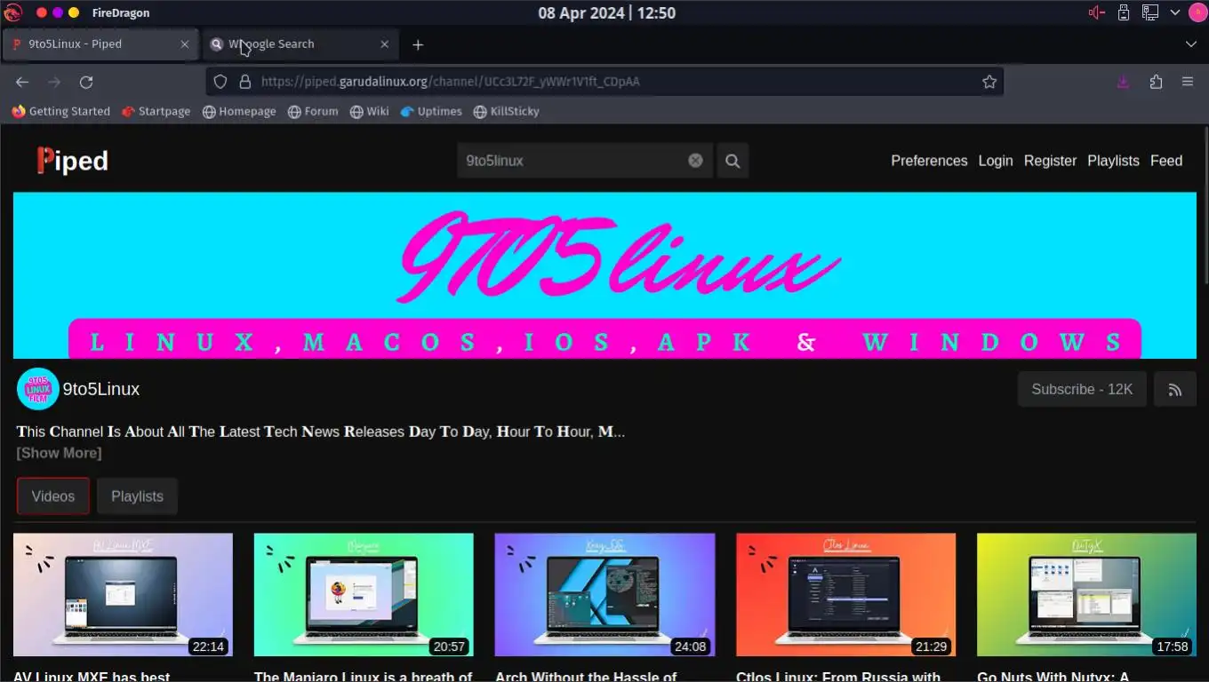The image size is (1209, 682).
Task: Open the Forum bookmark
Action: tap(313, 111)
